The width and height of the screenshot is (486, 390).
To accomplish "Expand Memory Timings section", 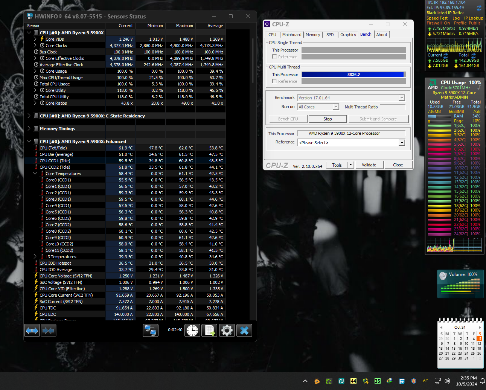I will click(x=29, y=128).
